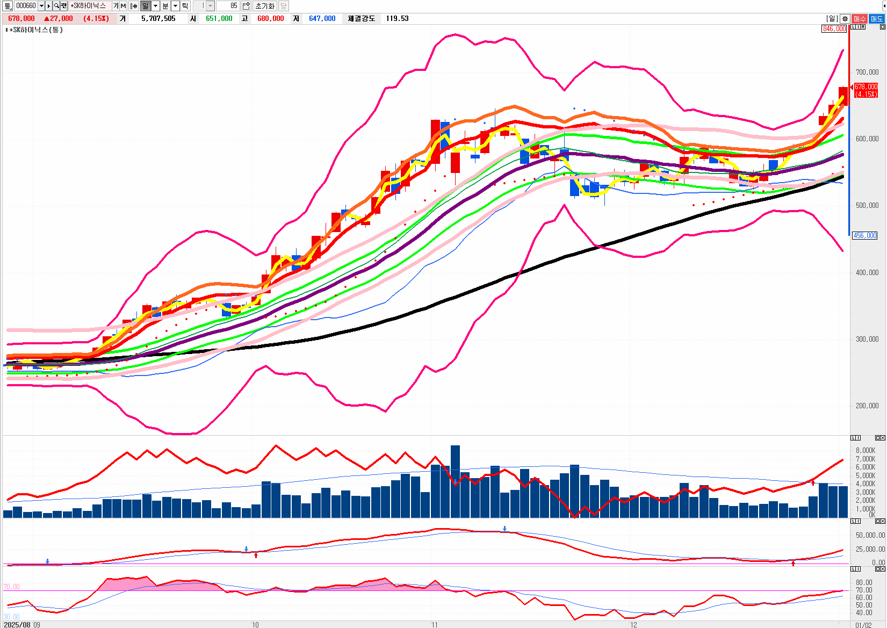Click the 매수 buy button

pyautogui.click(x=860, y=19)
